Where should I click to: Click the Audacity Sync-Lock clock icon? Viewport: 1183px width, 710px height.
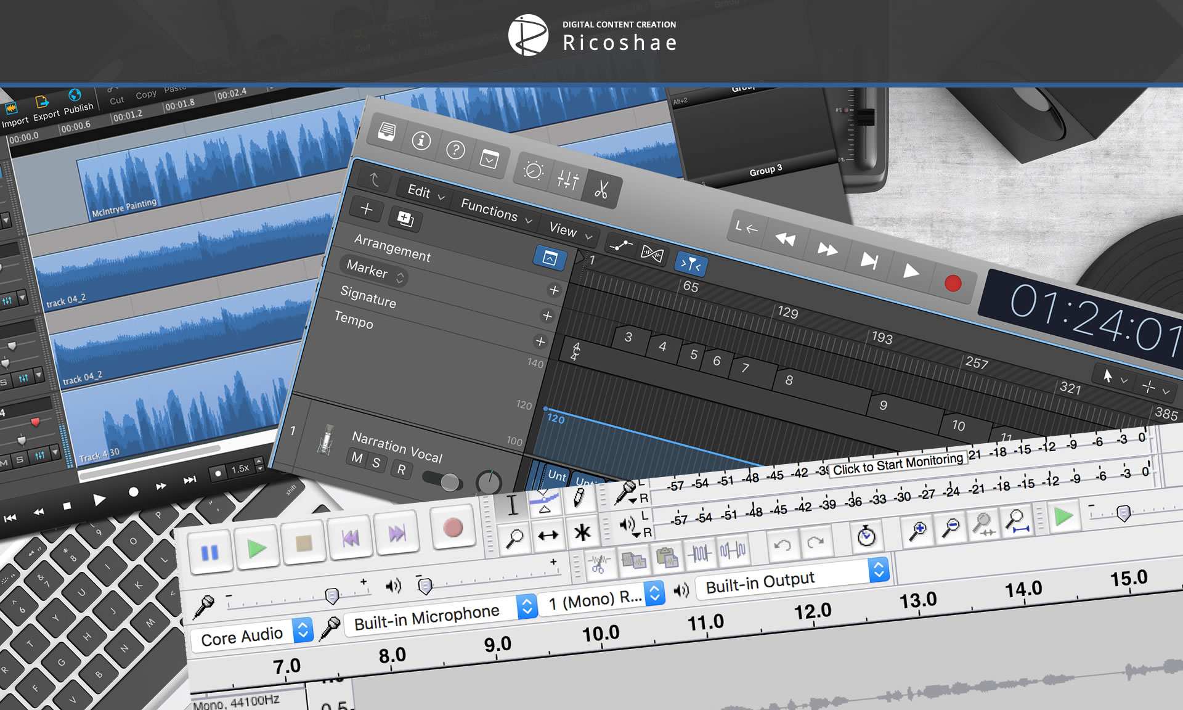tap(866, 536)
